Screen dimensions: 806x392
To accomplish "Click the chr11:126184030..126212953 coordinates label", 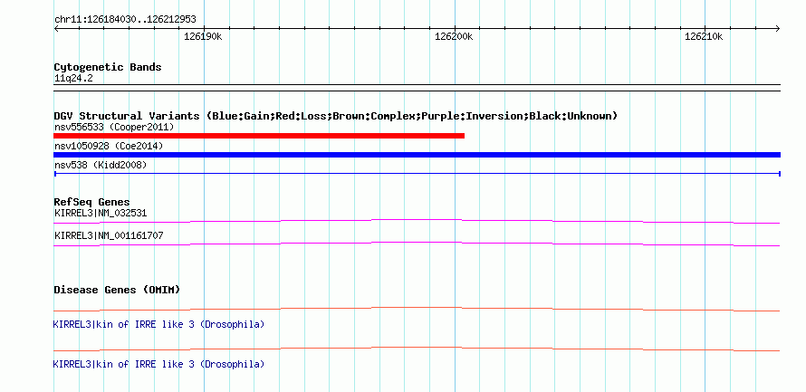I will (x=125, y=20).
